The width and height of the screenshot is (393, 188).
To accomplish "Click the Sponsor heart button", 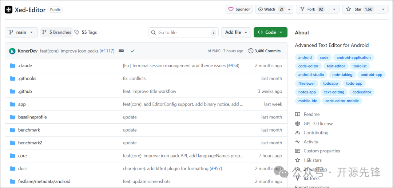I will coord(239,9).
